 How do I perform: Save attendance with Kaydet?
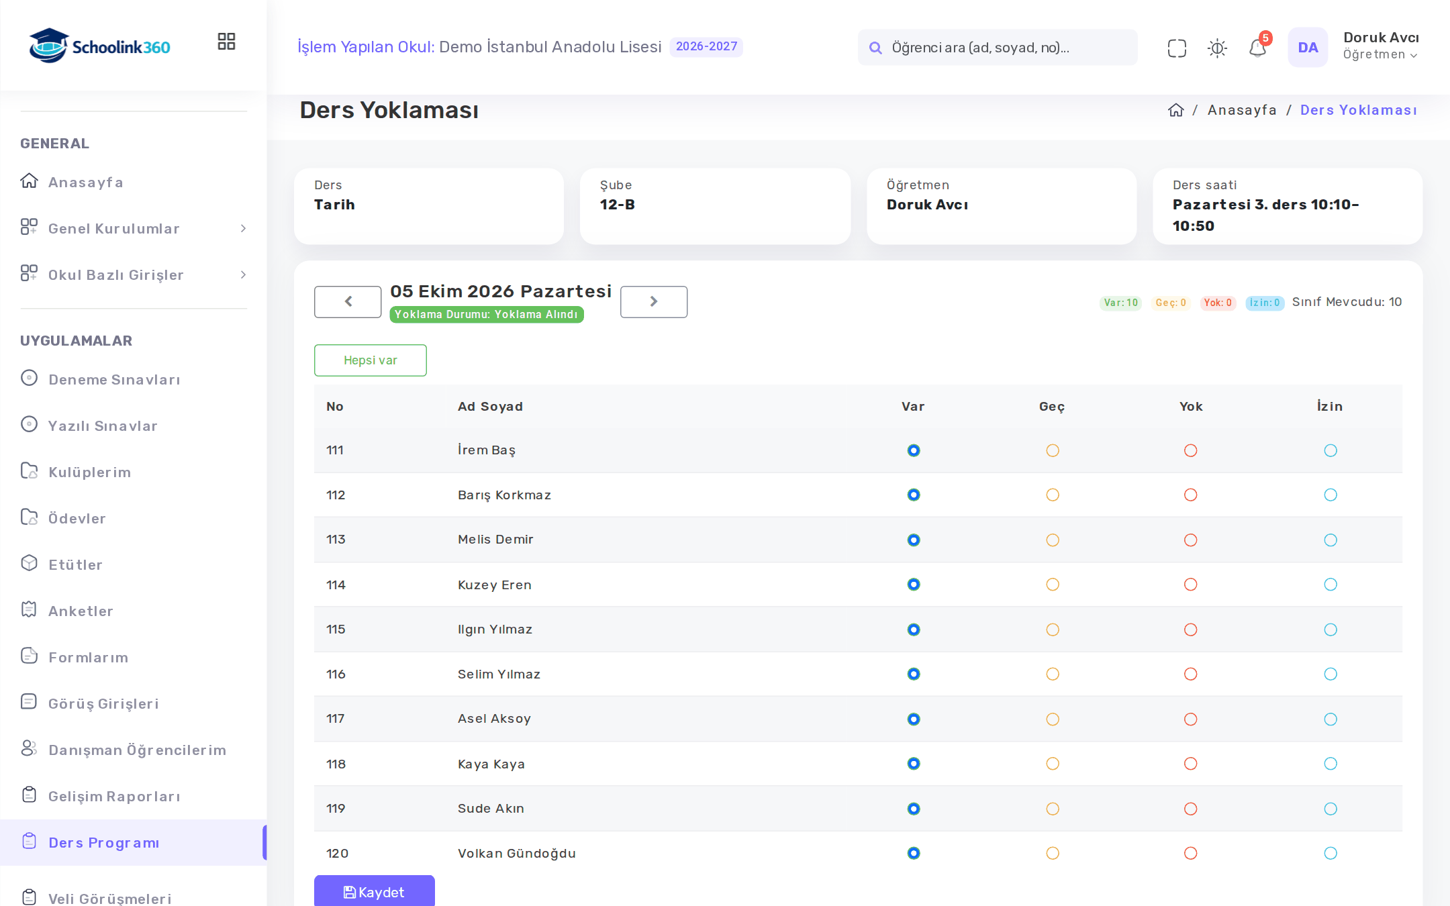point(375,891)
